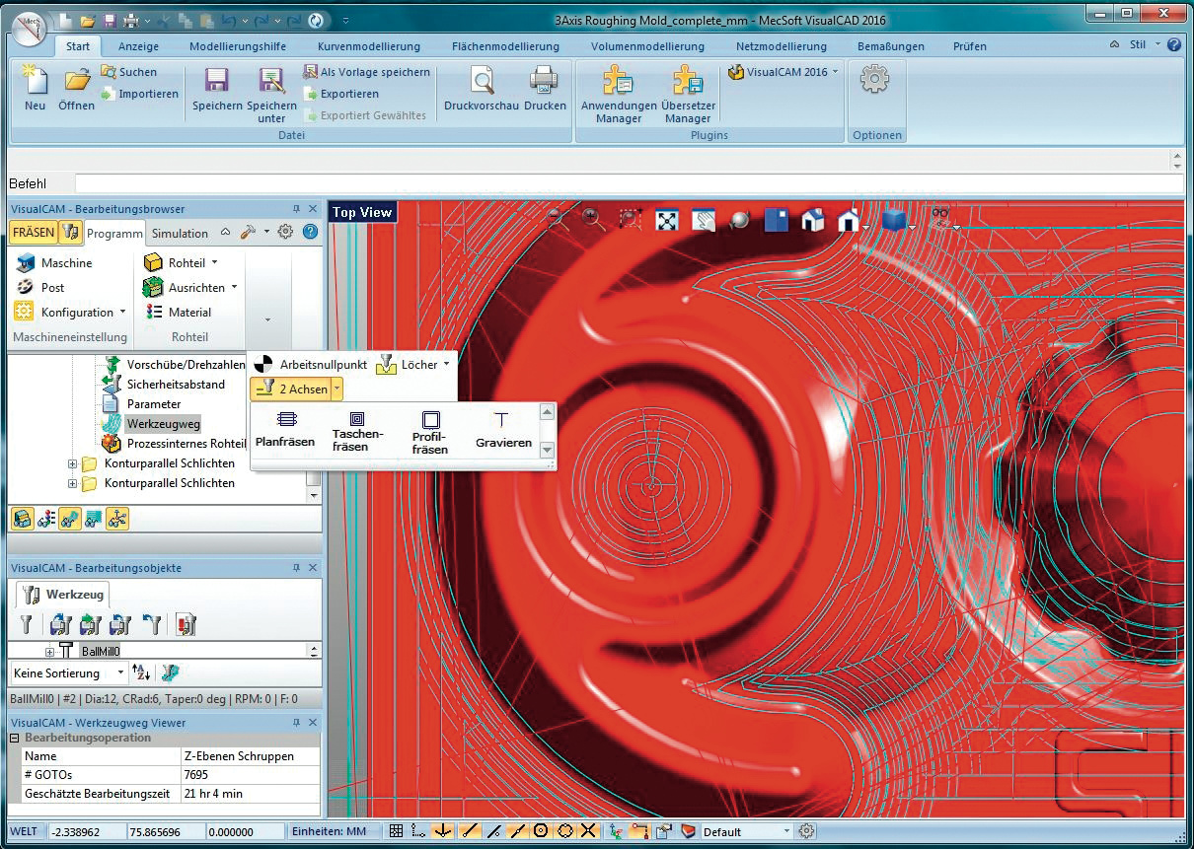Click Exportieren in the Datei group
Viewport: 1194px width, 849px height.
[348, 94]
